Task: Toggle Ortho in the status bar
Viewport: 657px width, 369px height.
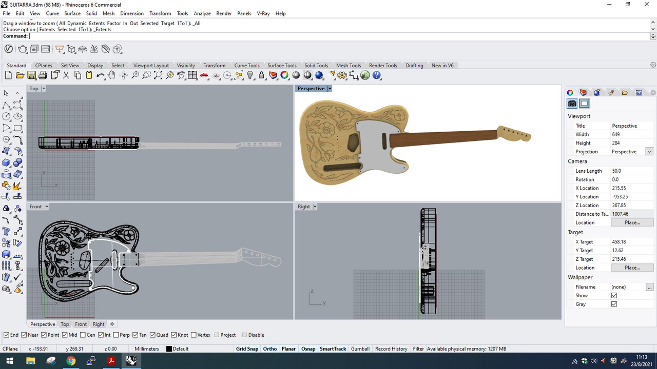Action: [x=269, y=349]
